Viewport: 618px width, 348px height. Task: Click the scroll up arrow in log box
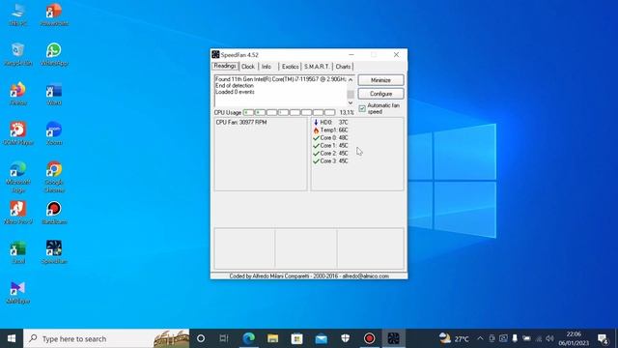[351, 79]
